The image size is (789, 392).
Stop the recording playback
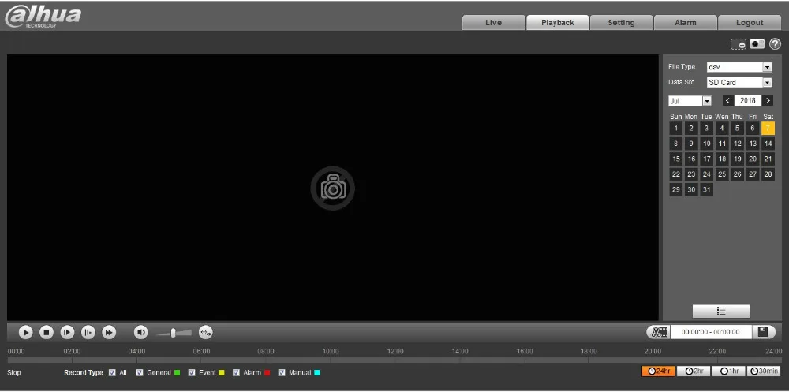[47, 332]
